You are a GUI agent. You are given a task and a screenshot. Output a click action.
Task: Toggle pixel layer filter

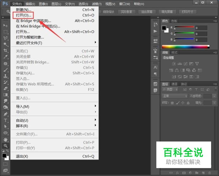tap(185, 89)
